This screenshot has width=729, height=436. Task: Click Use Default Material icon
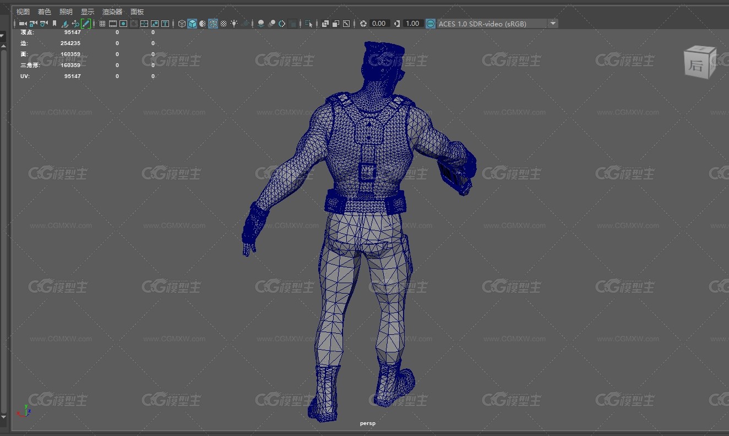[x=203, y=24]
